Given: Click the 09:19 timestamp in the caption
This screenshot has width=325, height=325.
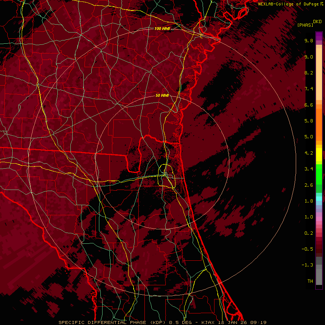Looking at the screenshot, I should 258,322.
